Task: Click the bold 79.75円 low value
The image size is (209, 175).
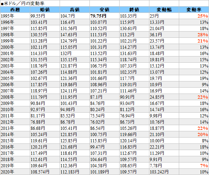Action: click(98, 16)
